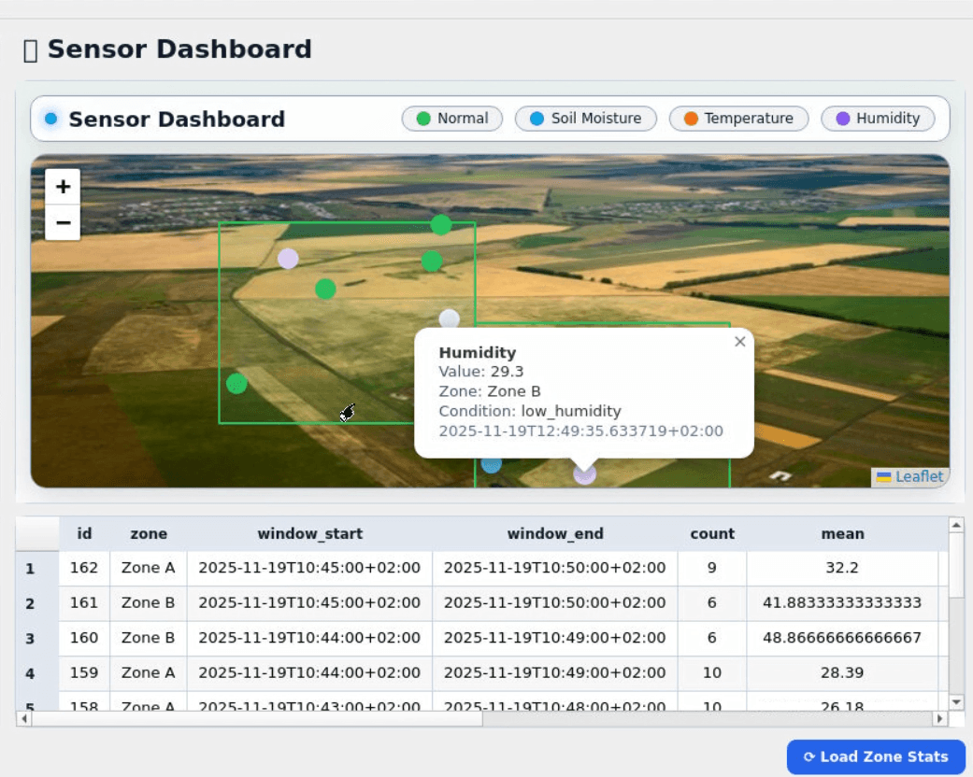Click the green marker near zone's left edge

pyautogui.click(x=236, y=384)
